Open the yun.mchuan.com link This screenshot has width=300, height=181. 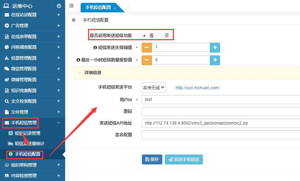pyautogui.click(x=197, y=88)
